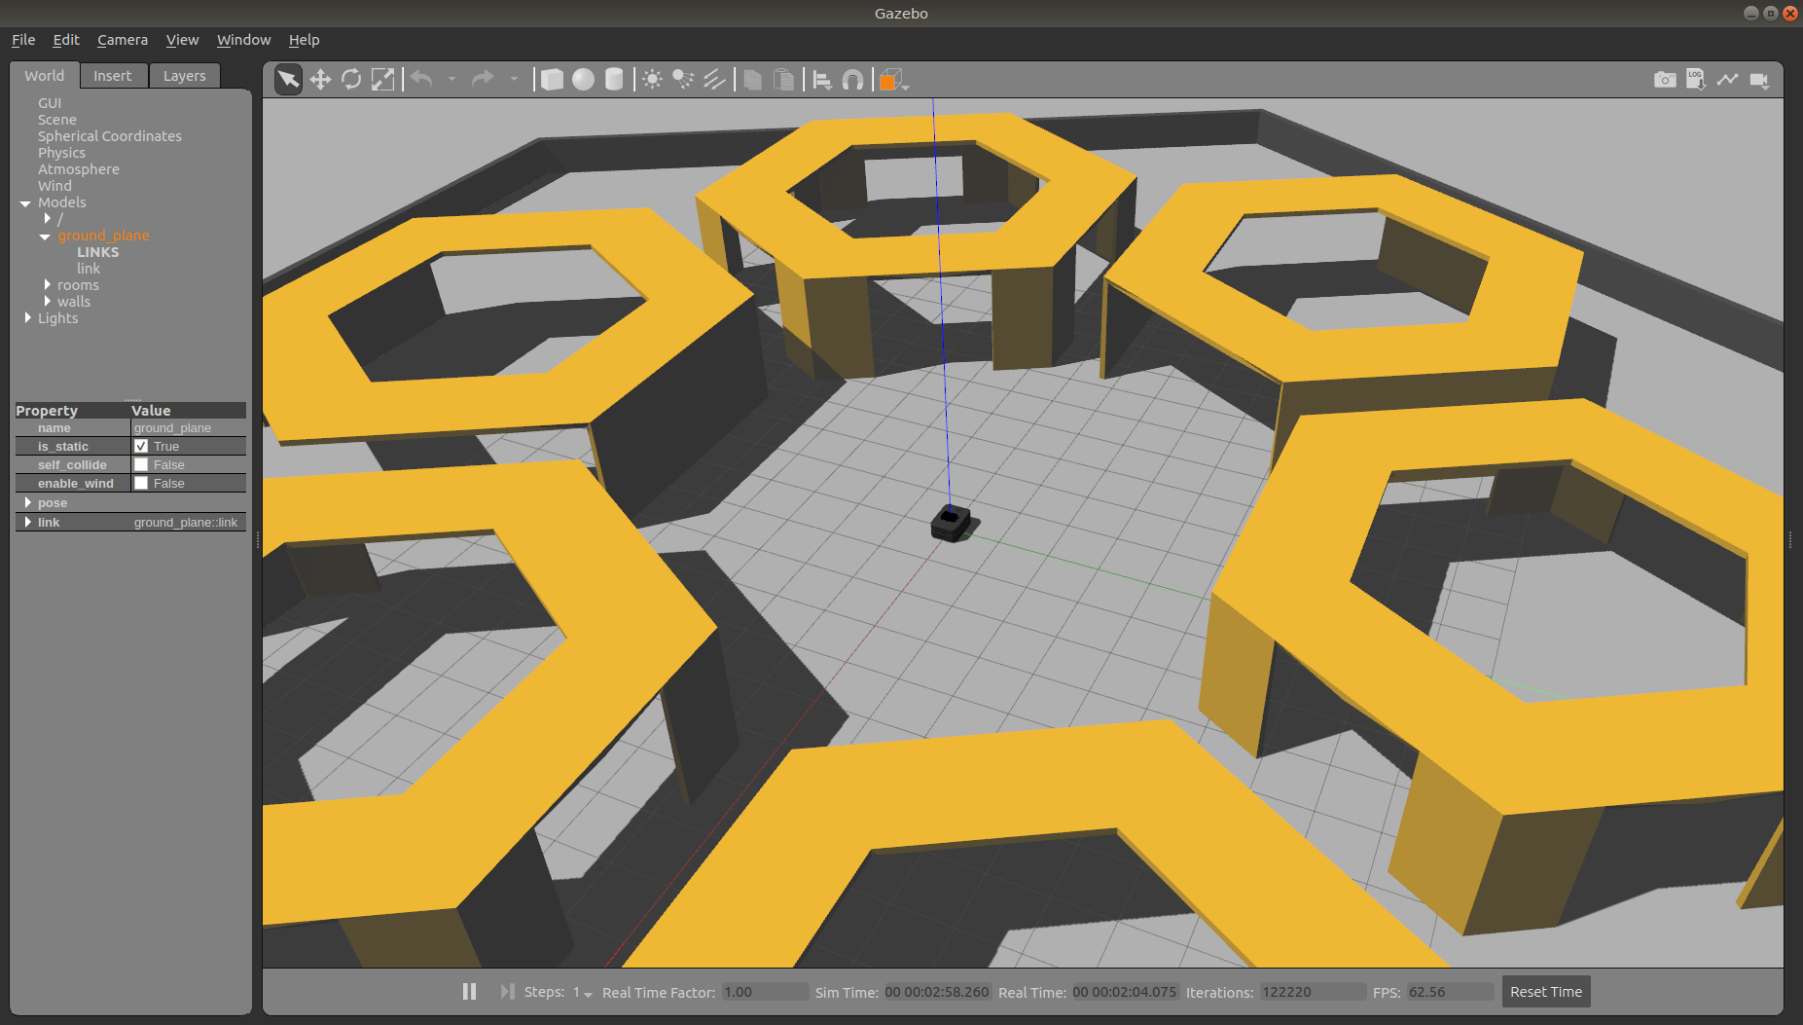Toggle the enable_wind checkbox

tap(141, 484)
